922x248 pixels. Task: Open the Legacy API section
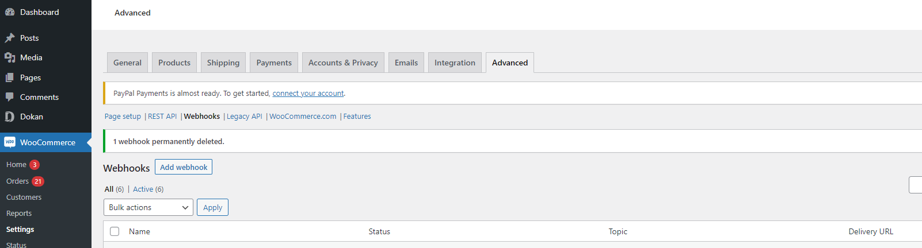[x=245, y=117]
